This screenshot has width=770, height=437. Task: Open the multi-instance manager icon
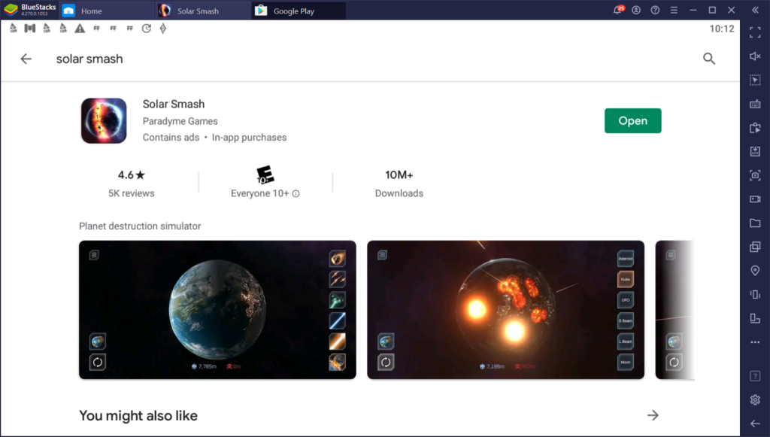(x=755, y=246)
